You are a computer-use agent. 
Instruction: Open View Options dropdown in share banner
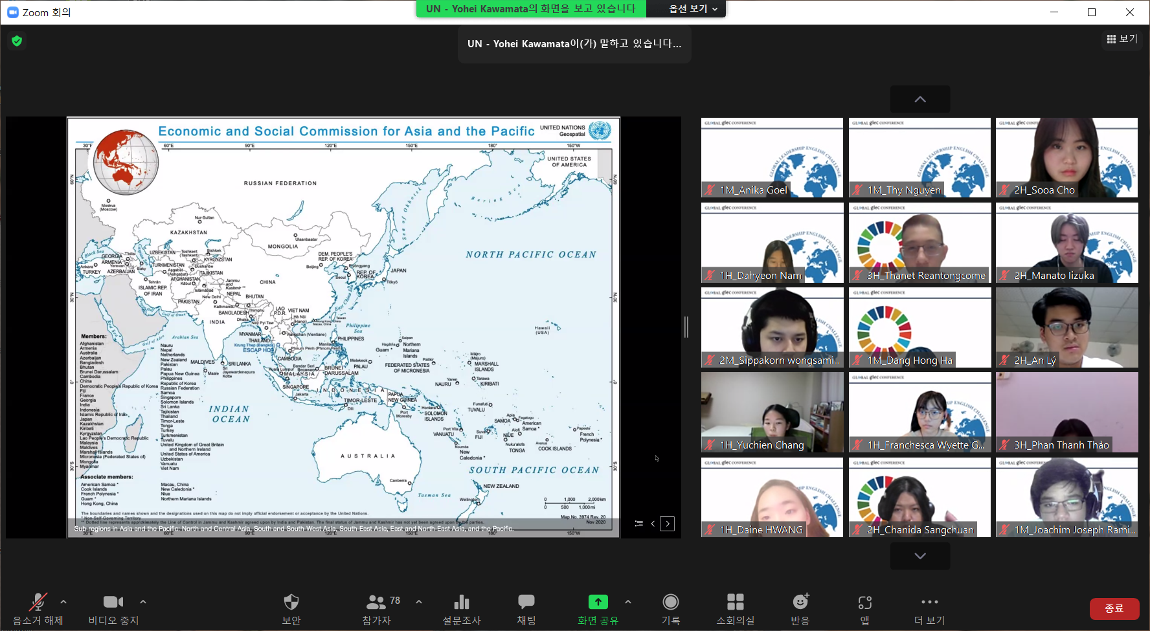[x=693, y=8]
